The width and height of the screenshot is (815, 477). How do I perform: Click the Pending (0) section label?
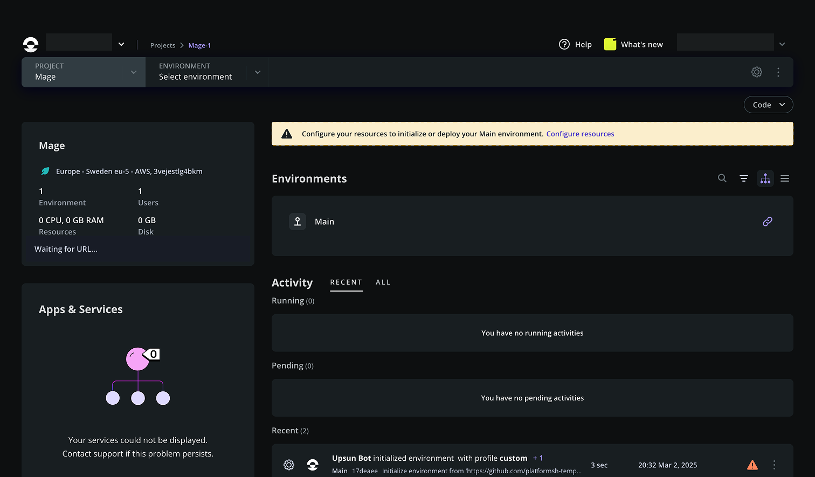tap(293, 365)
